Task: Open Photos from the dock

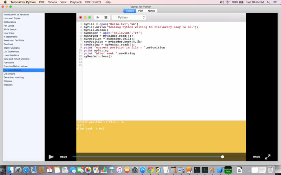Action: (88, 170)
